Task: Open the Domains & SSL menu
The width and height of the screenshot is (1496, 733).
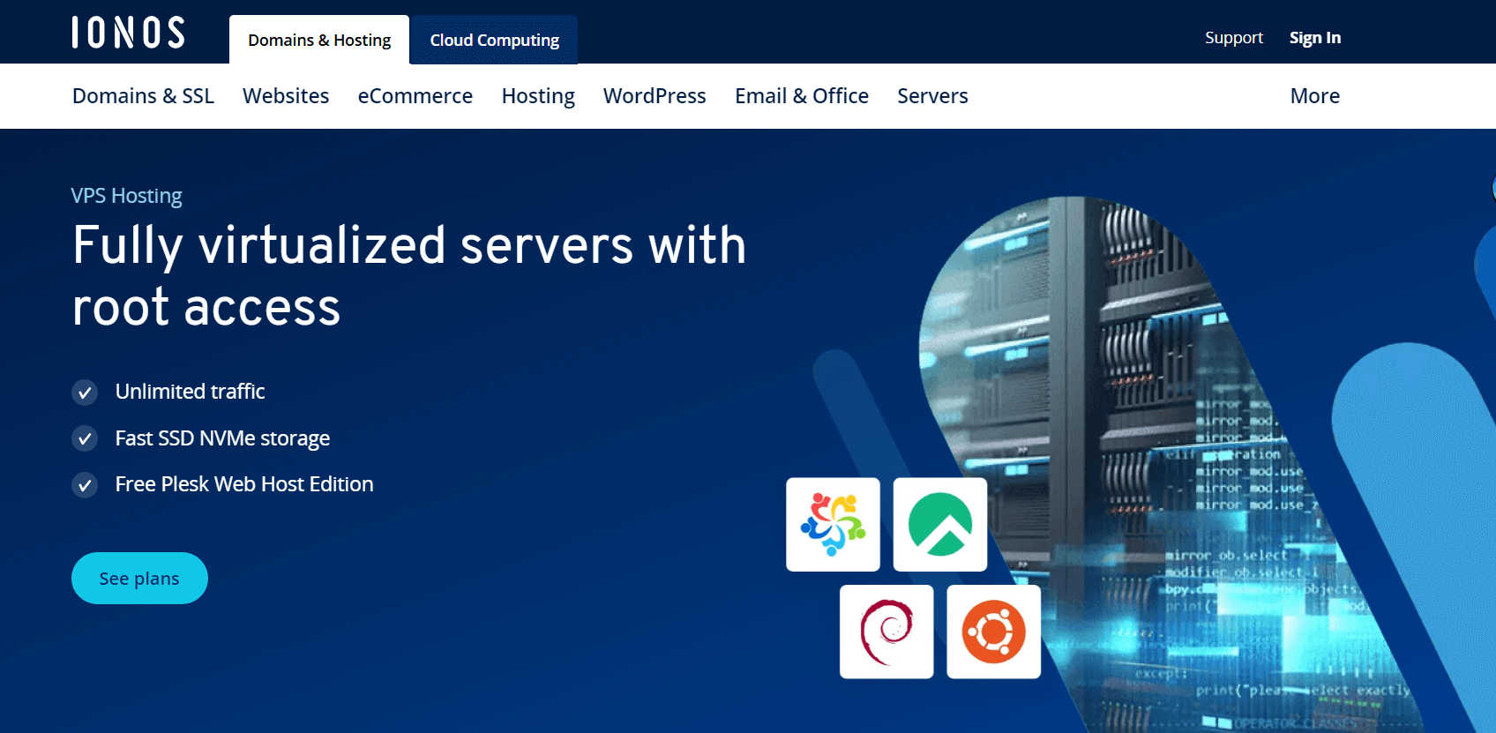Action: [143, 96]
